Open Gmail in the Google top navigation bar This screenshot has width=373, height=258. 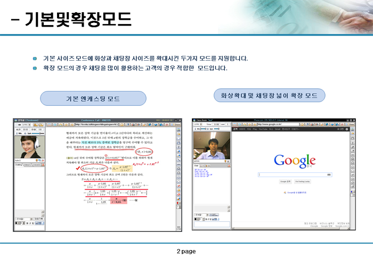point(278,129)
